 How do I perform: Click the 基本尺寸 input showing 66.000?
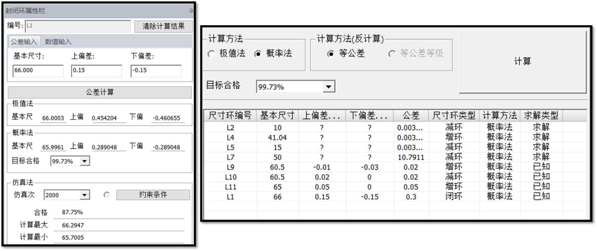[37, 71]
